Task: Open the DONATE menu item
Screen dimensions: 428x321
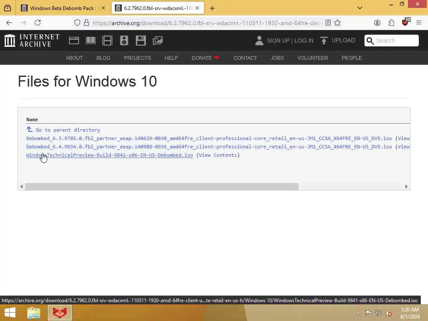Action: [x=205, y=58]
